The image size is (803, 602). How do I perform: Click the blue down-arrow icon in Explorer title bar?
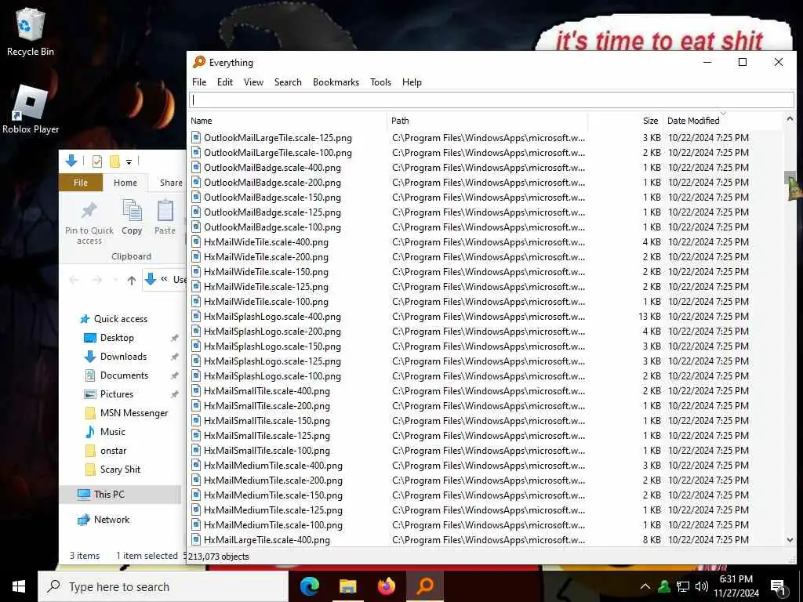(x=71, y=161)
